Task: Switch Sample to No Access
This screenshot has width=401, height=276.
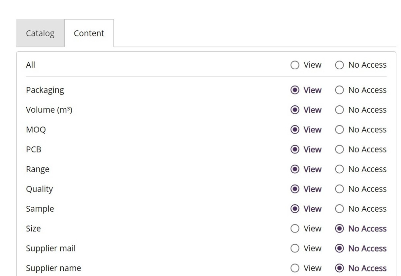Action: (x=339, y=209)
